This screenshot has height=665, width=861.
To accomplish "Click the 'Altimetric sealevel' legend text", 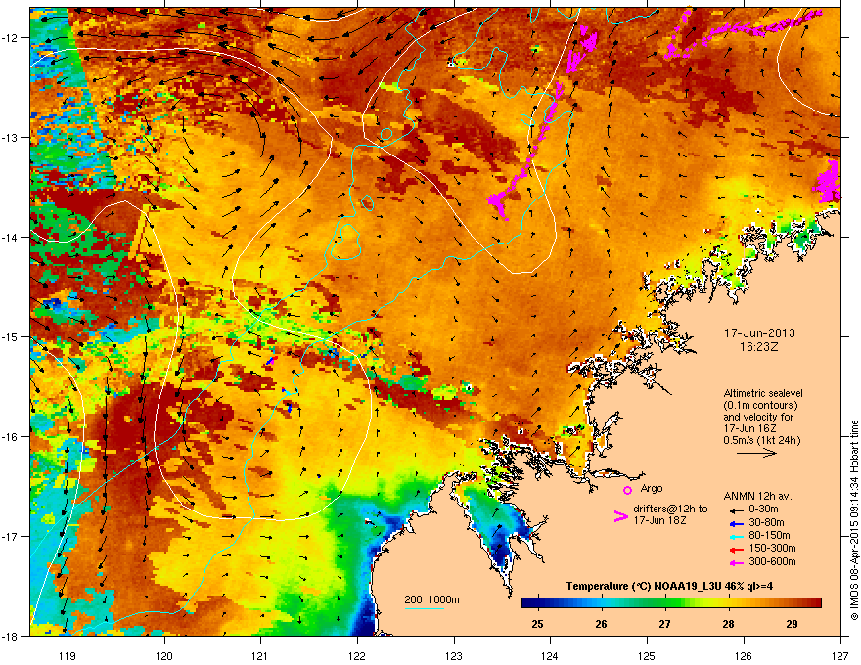I will point(763,393).
